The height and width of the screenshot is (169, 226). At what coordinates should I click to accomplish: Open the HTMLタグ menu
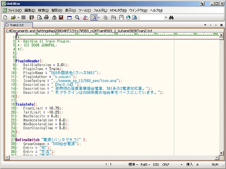pyautogui.click(x=118, y=10)
